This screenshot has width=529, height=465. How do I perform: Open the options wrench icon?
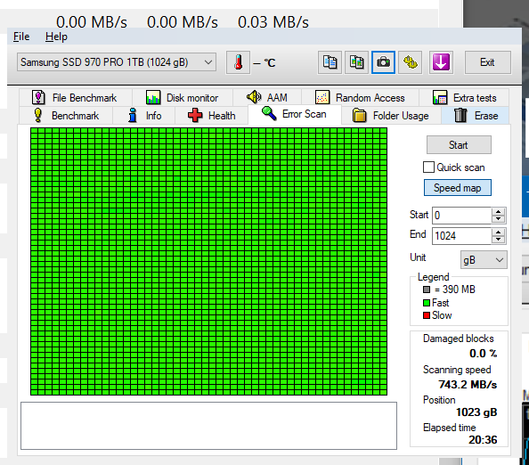pyautogui.click(x=411, y=62)
